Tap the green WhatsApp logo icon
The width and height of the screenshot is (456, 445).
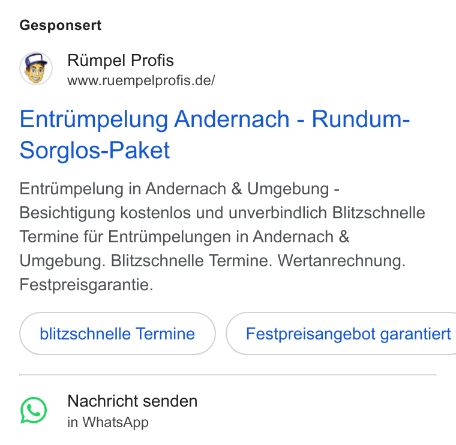34,410
